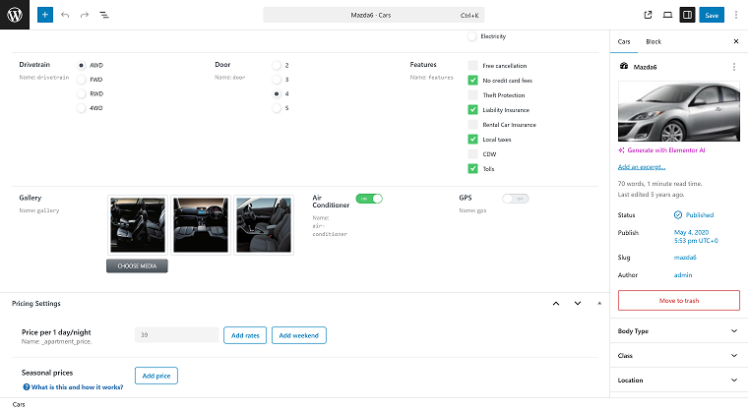The image size is (748, 410).
Task: Select Electricity fuel option
Action: [472, 36]
